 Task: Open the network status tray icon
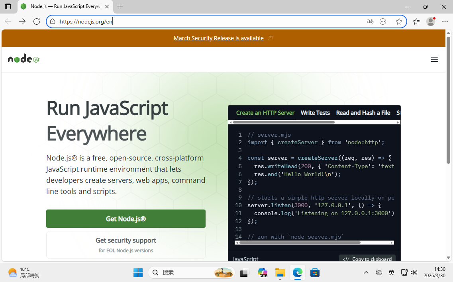(x=404, y=272)
